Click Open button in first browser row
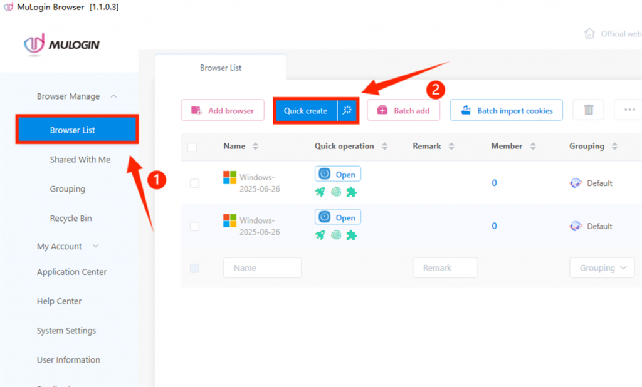The width and height of the screenshot is (642, 387). click(x=338, y=174)
